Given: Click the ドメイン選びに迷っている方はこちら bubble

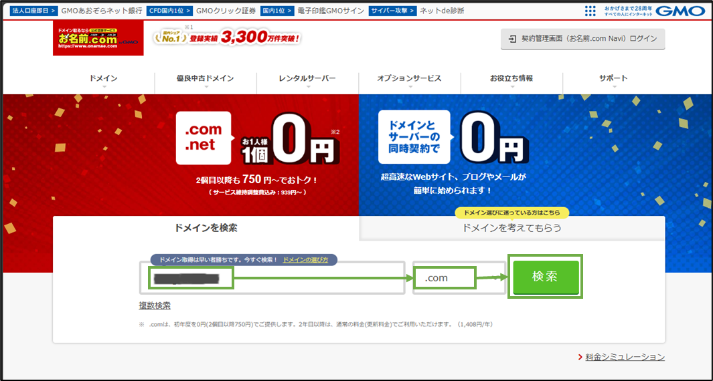Looking at the screenshot, I should (x=512, y=213).
